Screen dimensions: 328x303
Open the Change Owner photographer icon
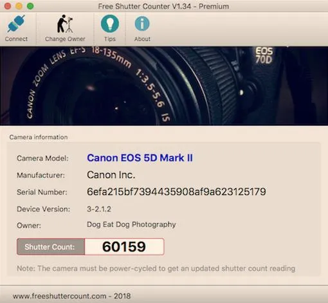tap(65, 24)
